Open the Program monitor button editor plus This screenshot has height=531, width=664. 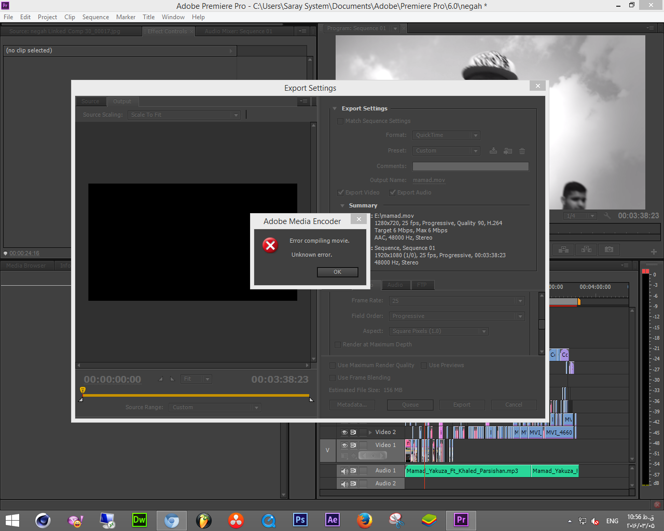pyautogui.click(x=654, y=251)
